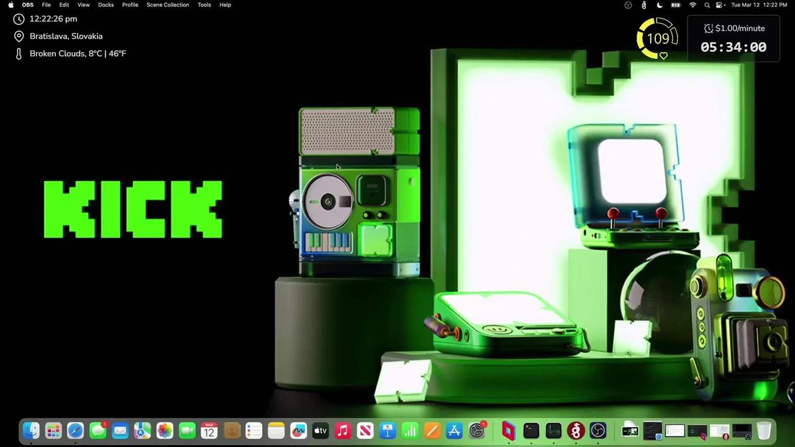Image resolution: width=795 pixels, height=447 pixels.
Task: Open the Help menu
Action: click(x=225, y=5)
